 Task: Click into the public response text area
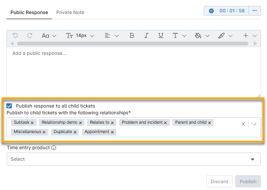pyautogui.click(x=133, y=72)
